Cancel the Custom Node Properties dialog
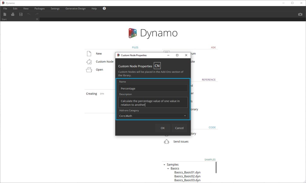 (179, 128)
